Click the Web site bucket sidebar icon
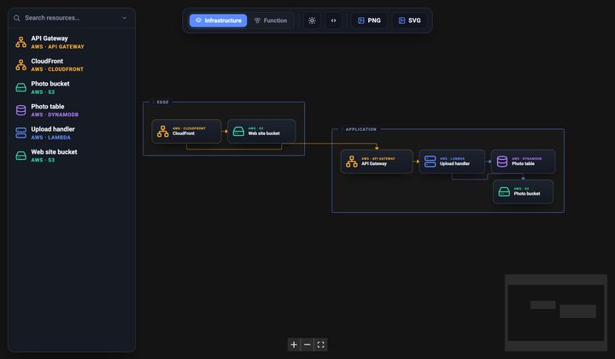 [x=20, y=156]
